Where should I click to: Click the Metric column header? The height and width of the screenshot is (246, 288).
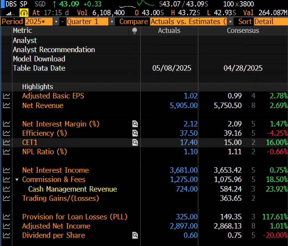[22, 30]
